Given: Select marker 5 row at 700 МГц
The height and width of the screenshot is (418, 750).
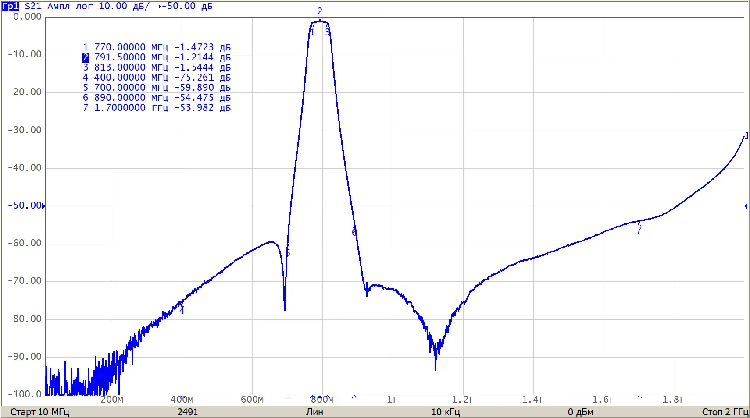Looking at the screenshot, I should pos(157,87).
